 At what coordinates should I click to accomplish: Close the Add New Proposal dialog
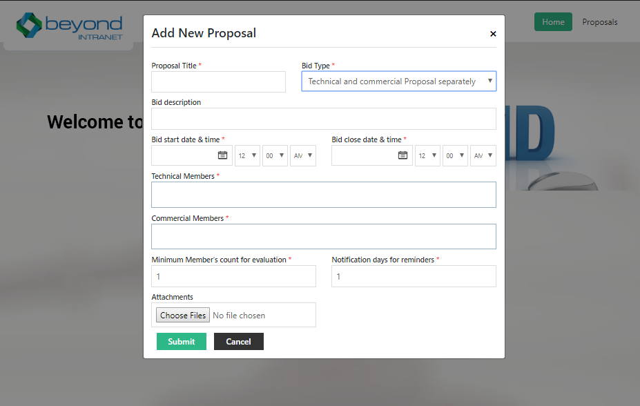tap(493, 34)
